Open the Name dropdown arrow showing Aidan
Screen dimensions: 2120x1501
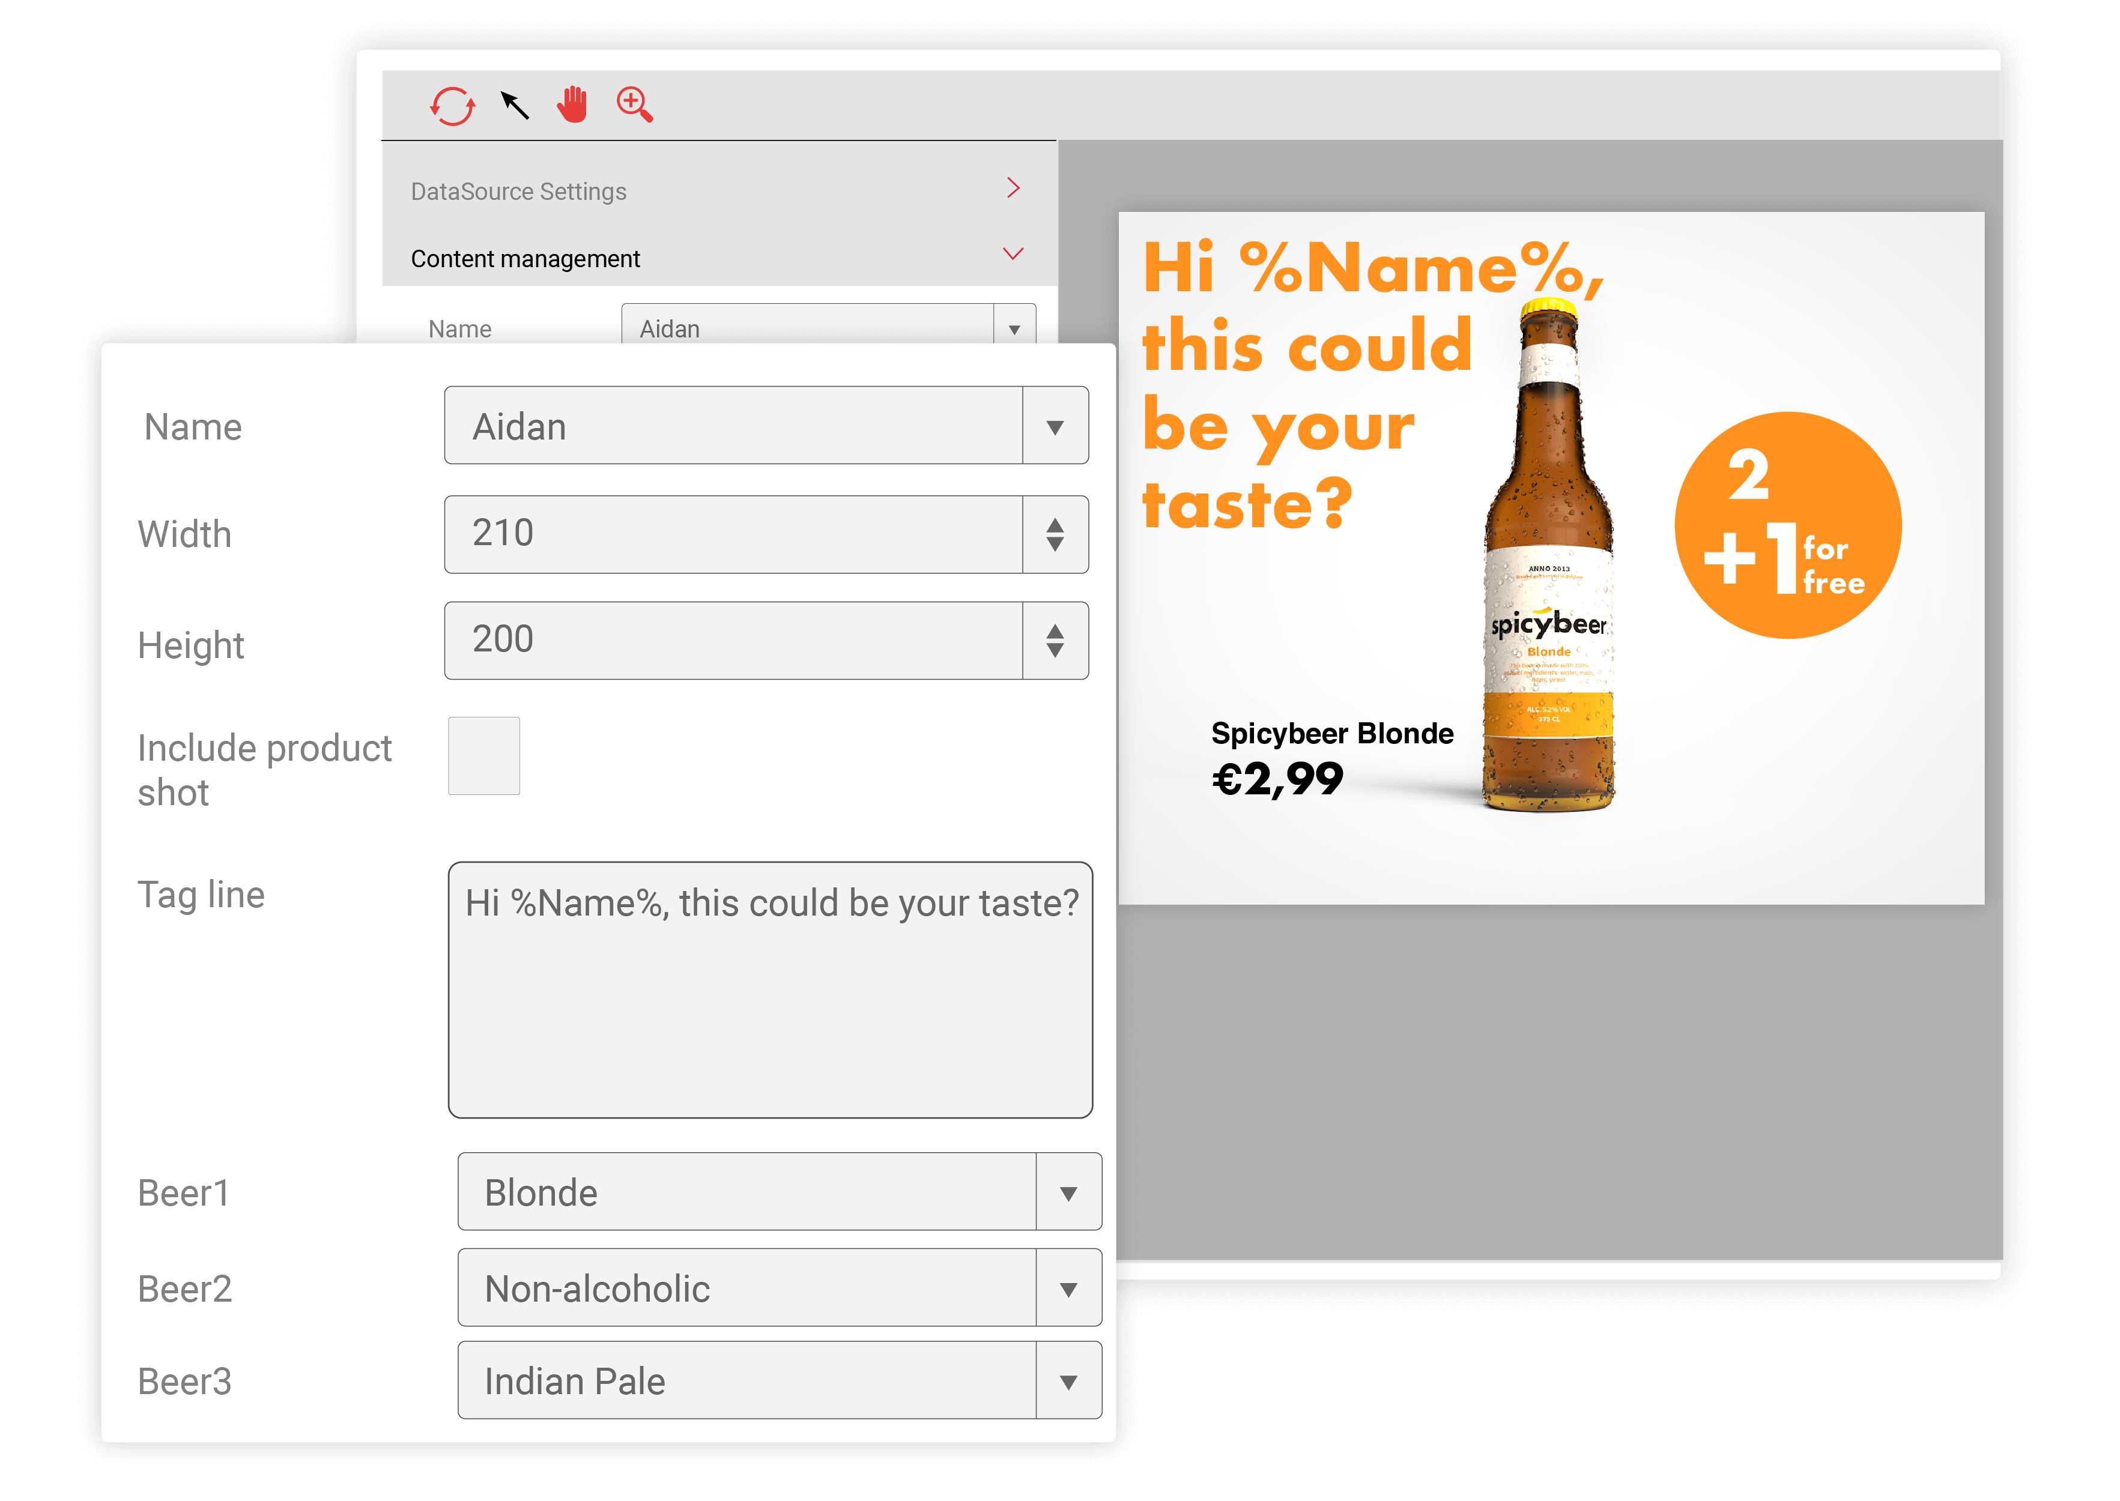pyautogui.click(x=1055, y=426)
